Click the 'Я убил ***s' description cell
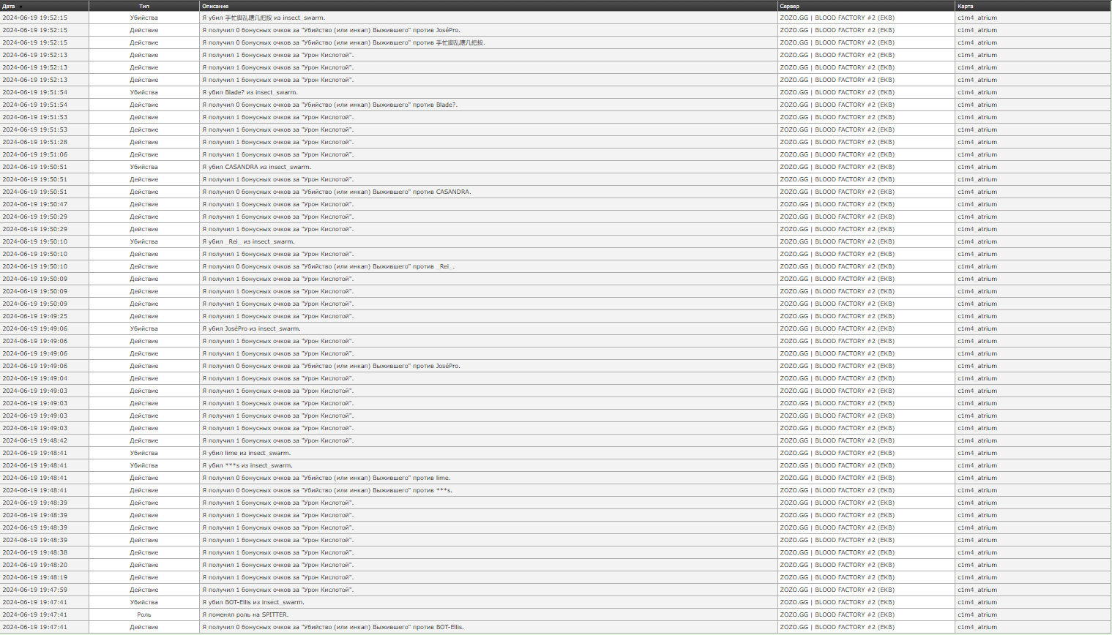This screenshot has width=1112, height=635. click(x=247, y=465)
